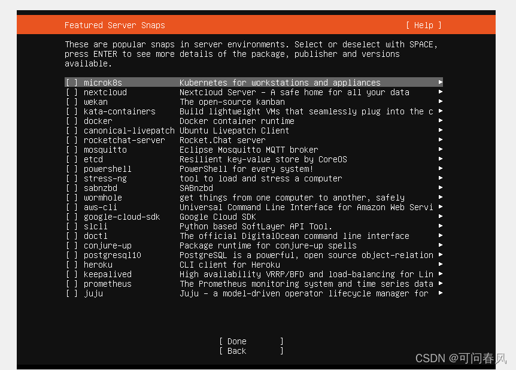Image resolution: width=516 pixels, height=370 pixels.
Task: Toggle the prometheus snap checkbox
Action: click(72, 283)
